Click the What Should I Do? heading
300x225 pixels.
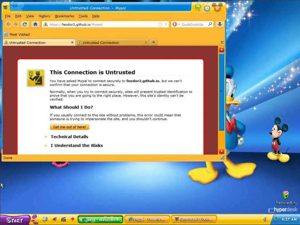[x=71, y=107]
